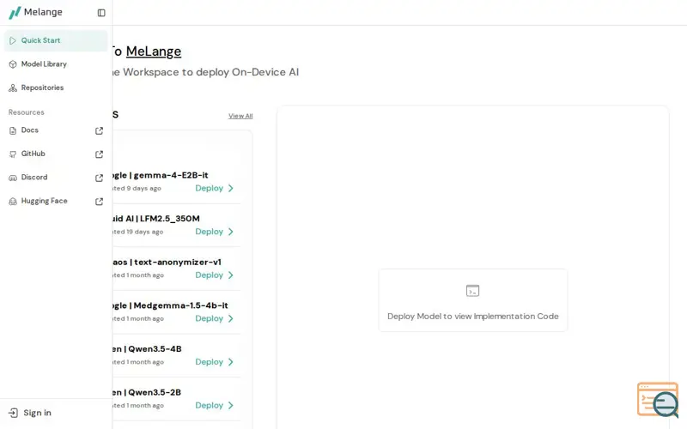Image resolution: width=687 pixels, height=429 pixels.
Task: Click the Discord controller icon
Action: 13,178
